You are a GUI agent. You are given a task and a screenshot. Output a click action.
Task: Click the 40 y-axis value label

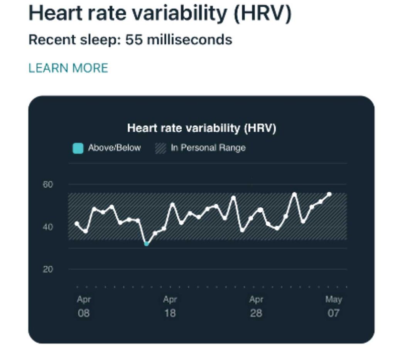pyautogui.click(x=48, y=227)
